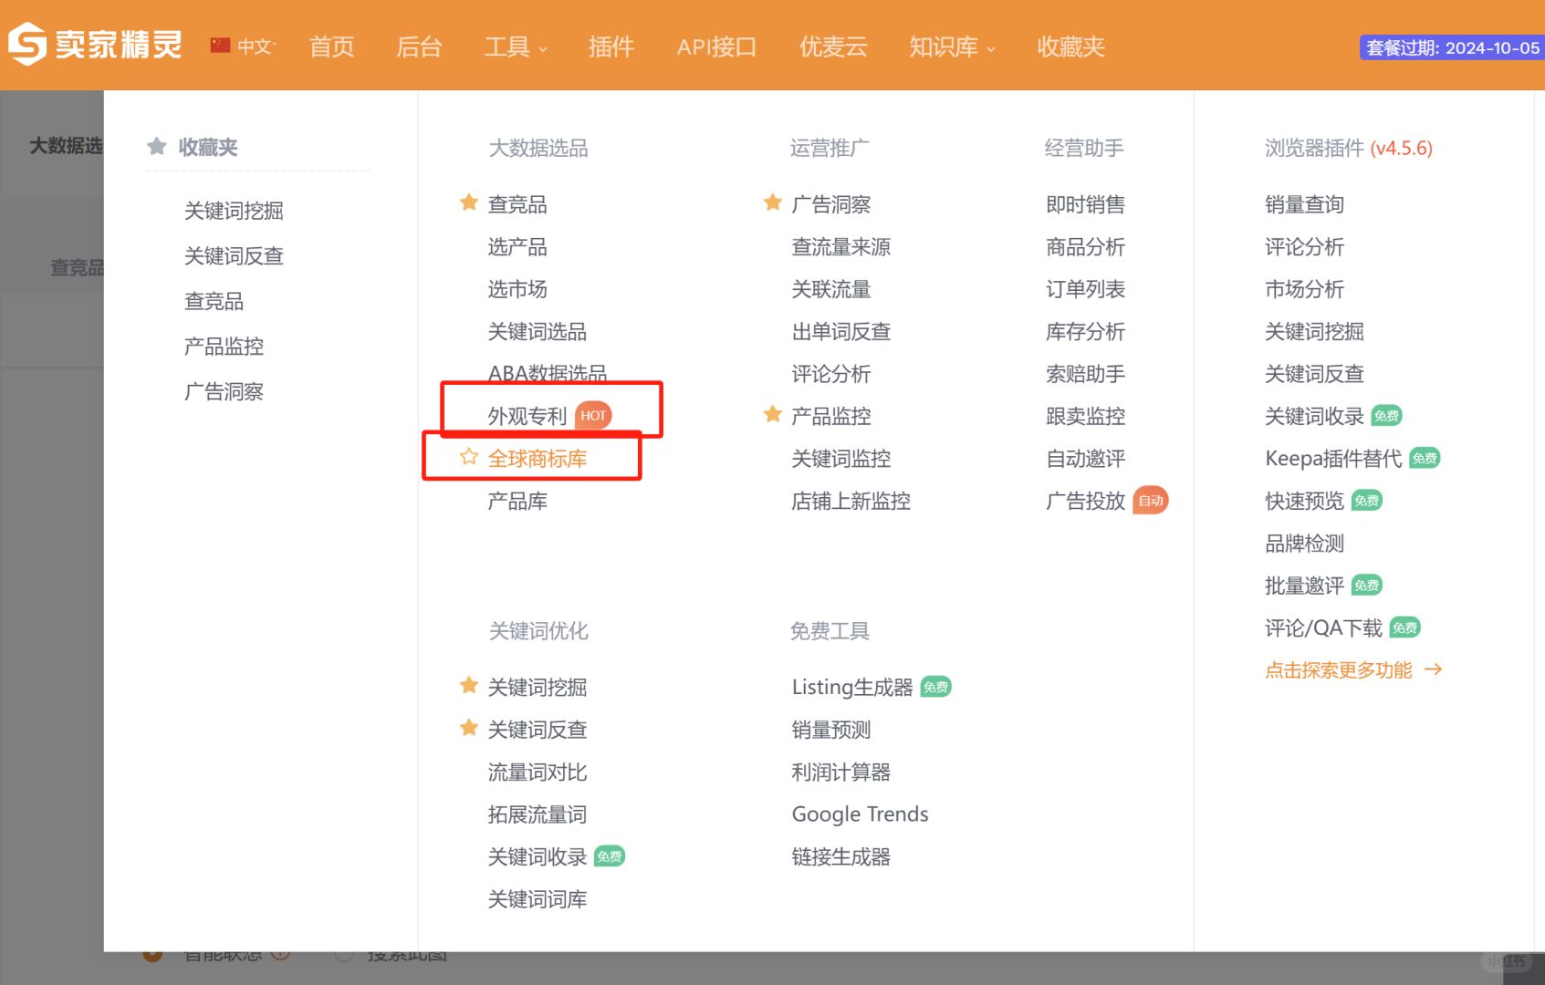Viewport: 1545px width, 985px height.
Task: Open ABA数据选品 menu entry
Action: pyautogui.click(x=548, y=373)
